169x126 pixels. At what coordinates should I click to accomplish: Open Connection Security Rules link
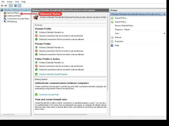[x=49, y=94]
